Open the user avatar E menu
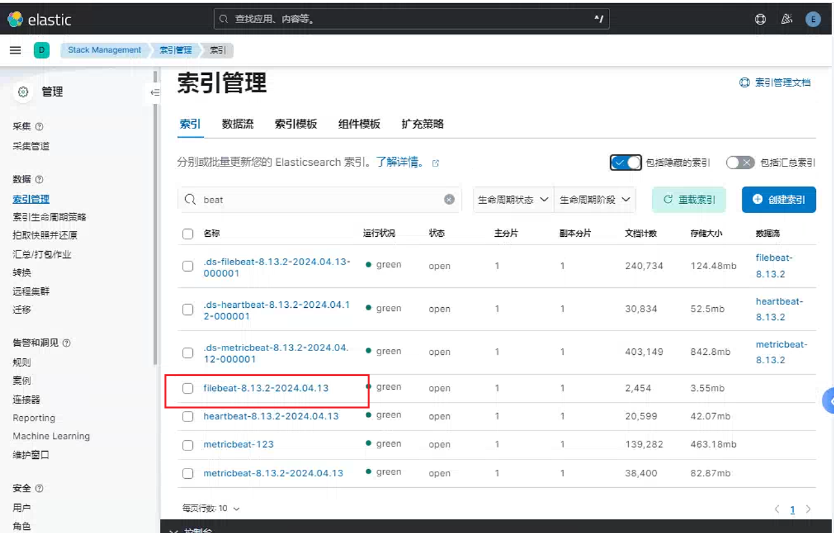Image resolution: width=834 pixels, height=533 pixels. point(813,19)
